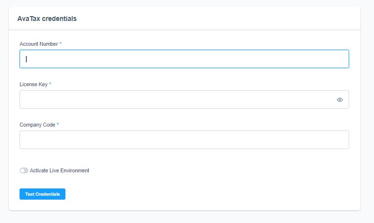Focus the Account Number input field

click(184, 59)
